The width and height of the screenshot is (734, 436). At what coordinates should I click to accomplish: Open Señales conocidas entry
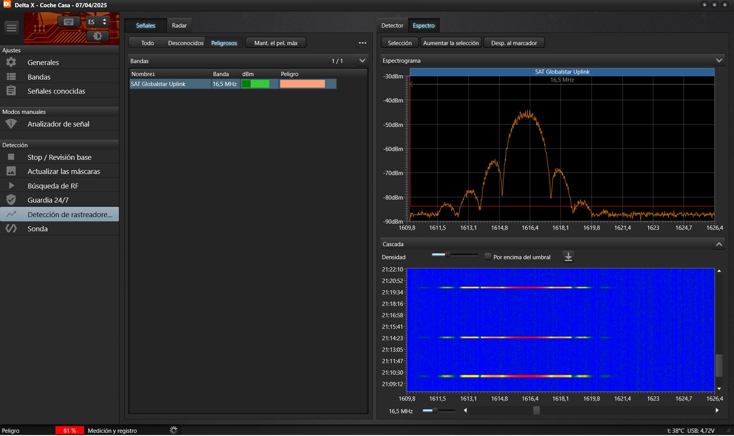coord(59,91)
